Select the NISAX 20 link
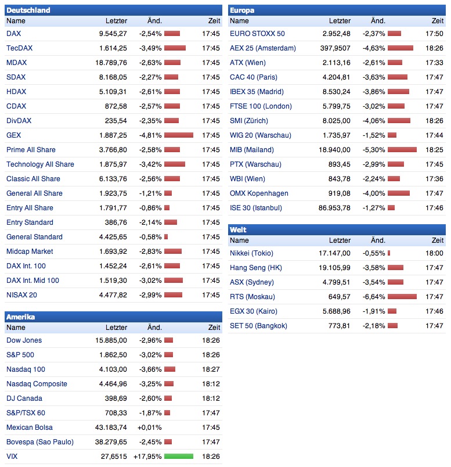 (21, 295)
